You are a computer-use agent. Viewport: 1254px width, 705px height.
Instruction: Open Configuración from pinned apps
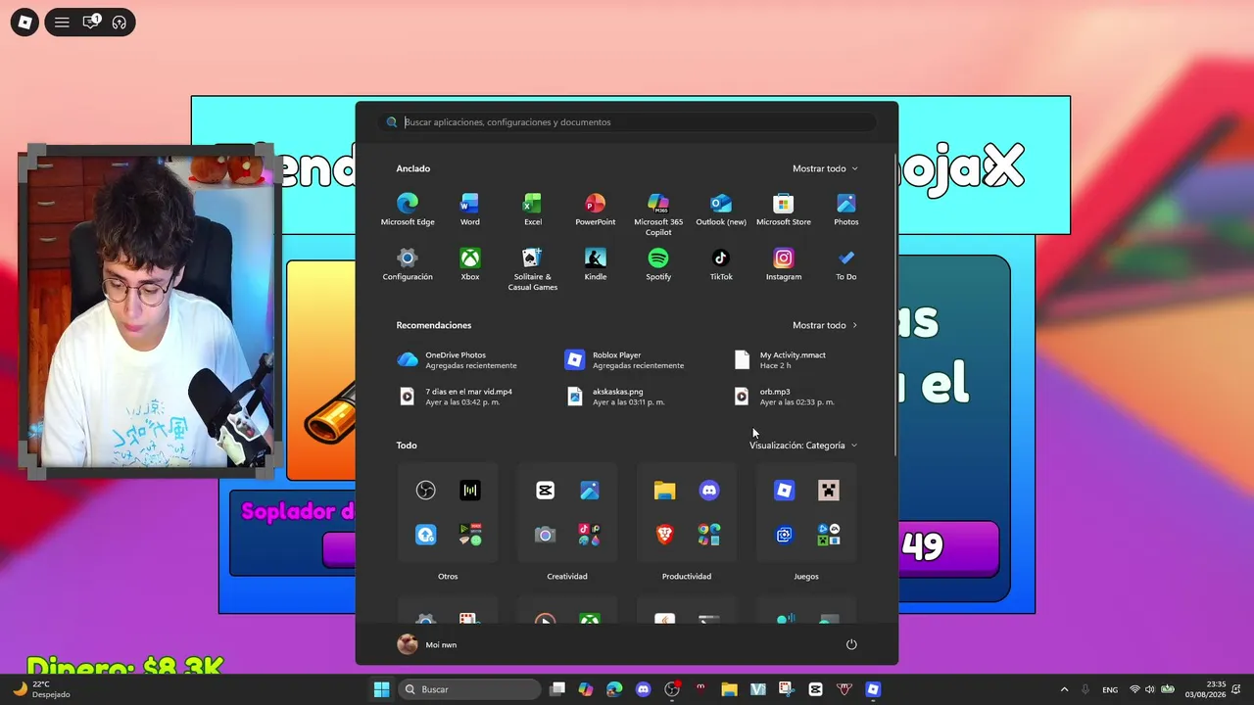[x=408, y=264]
